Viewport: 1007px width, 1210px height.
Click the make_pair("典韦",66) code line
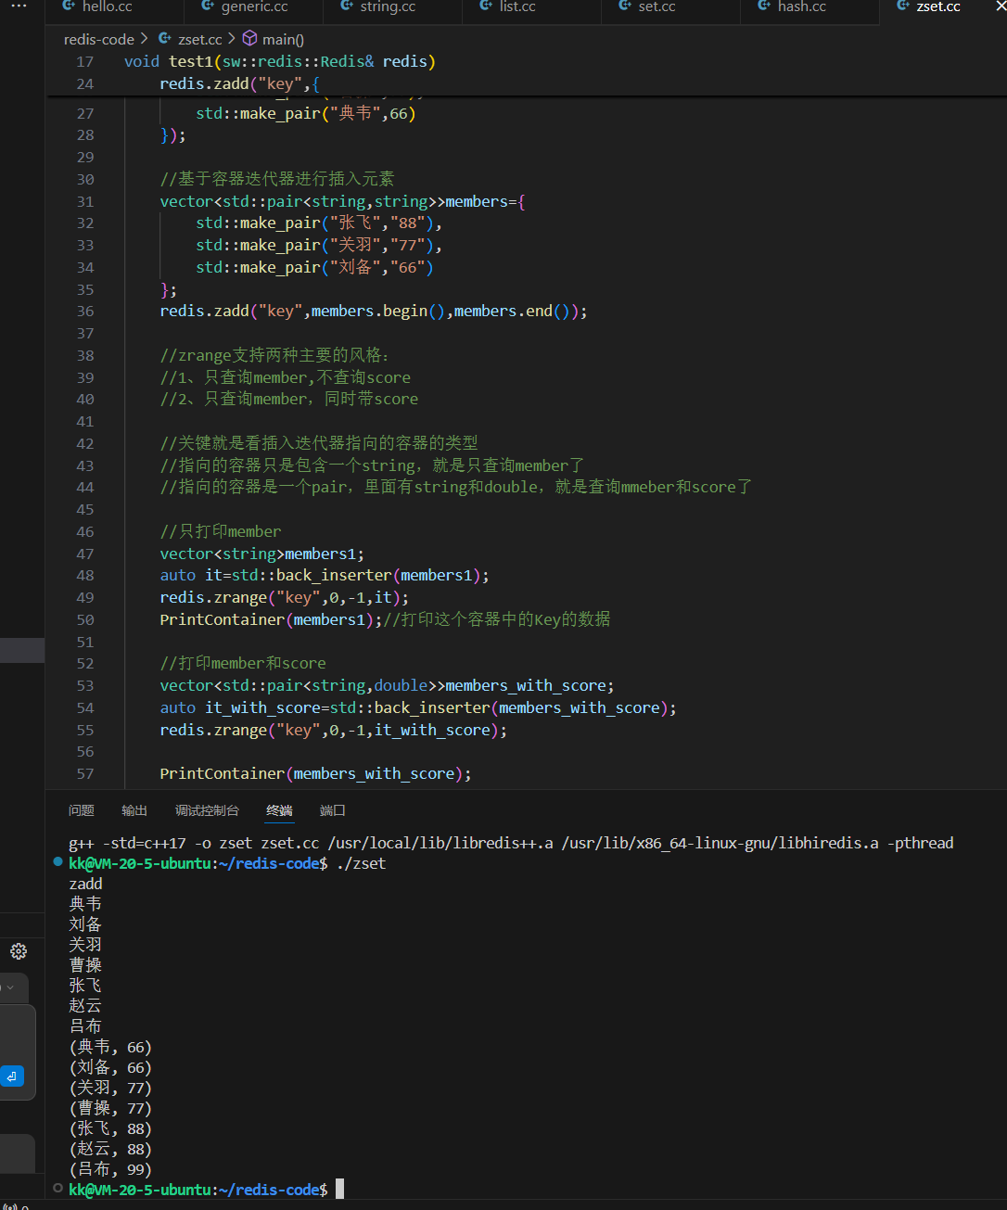[x=306, y=113]
